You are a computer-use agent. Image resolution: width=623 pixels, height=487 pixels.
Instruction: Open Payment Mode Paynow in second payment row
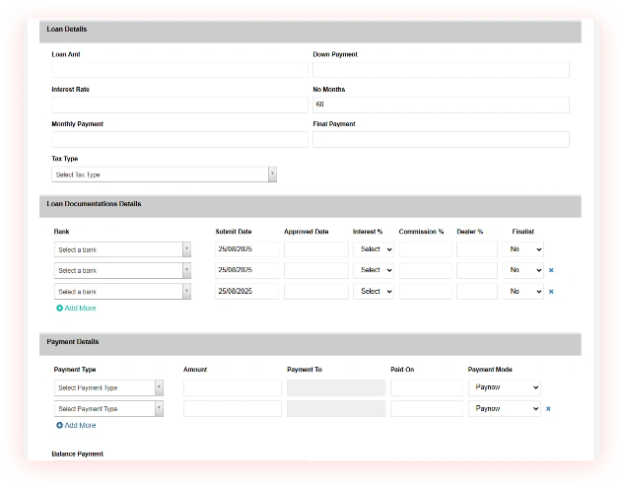[505, 409]
